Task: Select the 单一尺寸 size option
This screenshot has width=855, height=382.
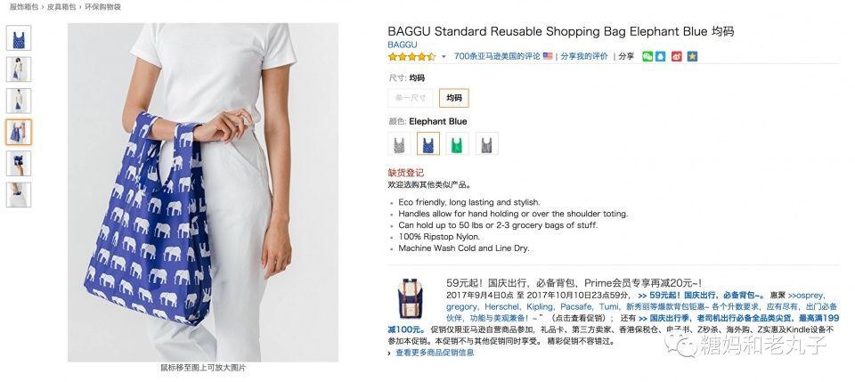Action: pyautogui.click(x=411, y=98)
